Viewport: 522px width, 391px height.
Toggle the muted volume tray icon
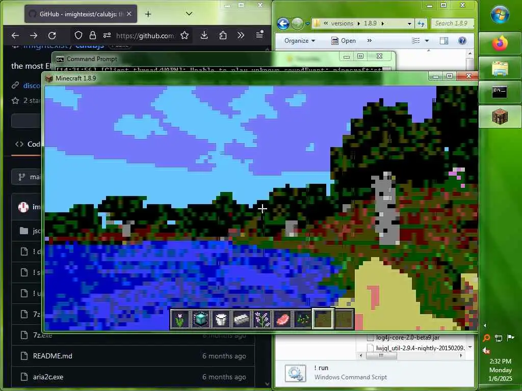(x=486, y=350)
